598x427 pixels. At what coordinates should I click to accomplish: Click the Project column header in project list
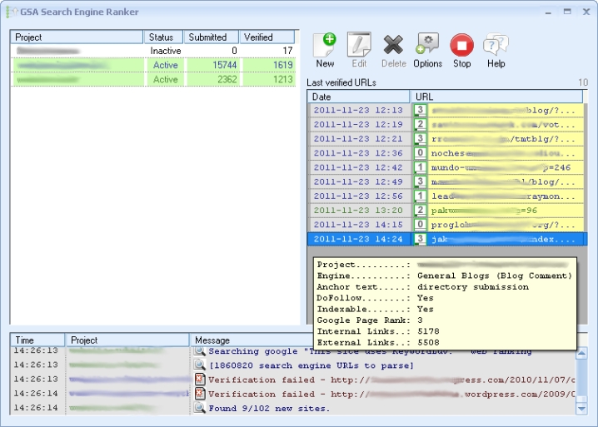[x=77, y=37]
